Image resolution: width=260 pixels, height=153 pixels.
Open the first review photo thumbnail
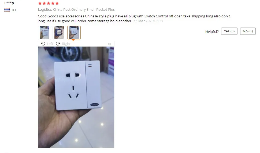click(44, 33)
